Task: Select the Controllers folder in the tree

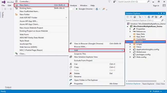Action: pos(141,39)
